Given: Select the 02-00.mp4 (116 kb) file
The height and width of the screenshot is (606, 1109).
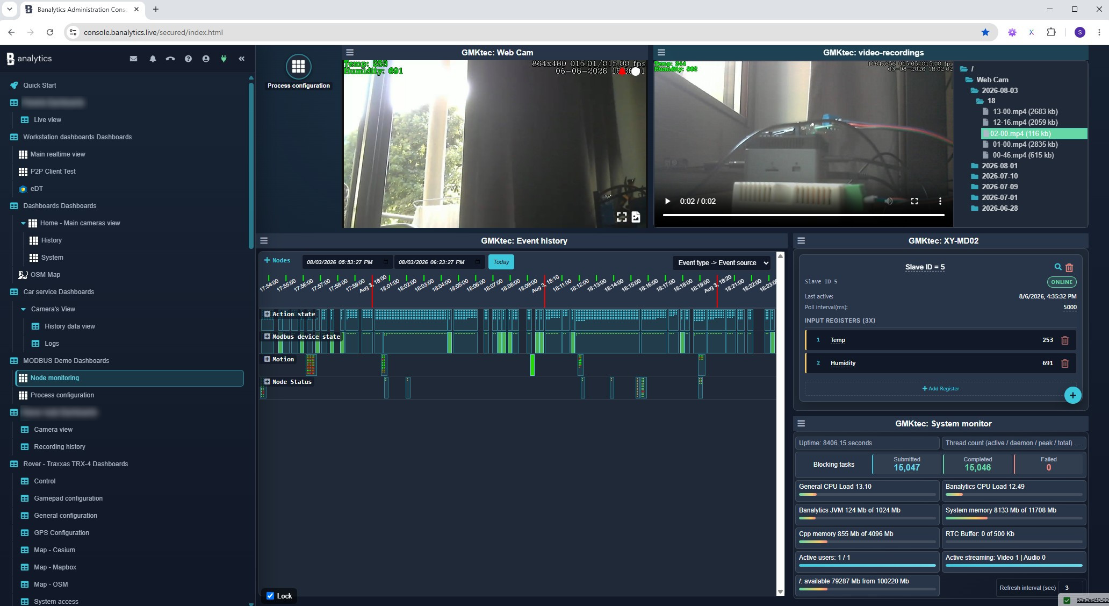Looking at the screenshot, I should 1034,133.
